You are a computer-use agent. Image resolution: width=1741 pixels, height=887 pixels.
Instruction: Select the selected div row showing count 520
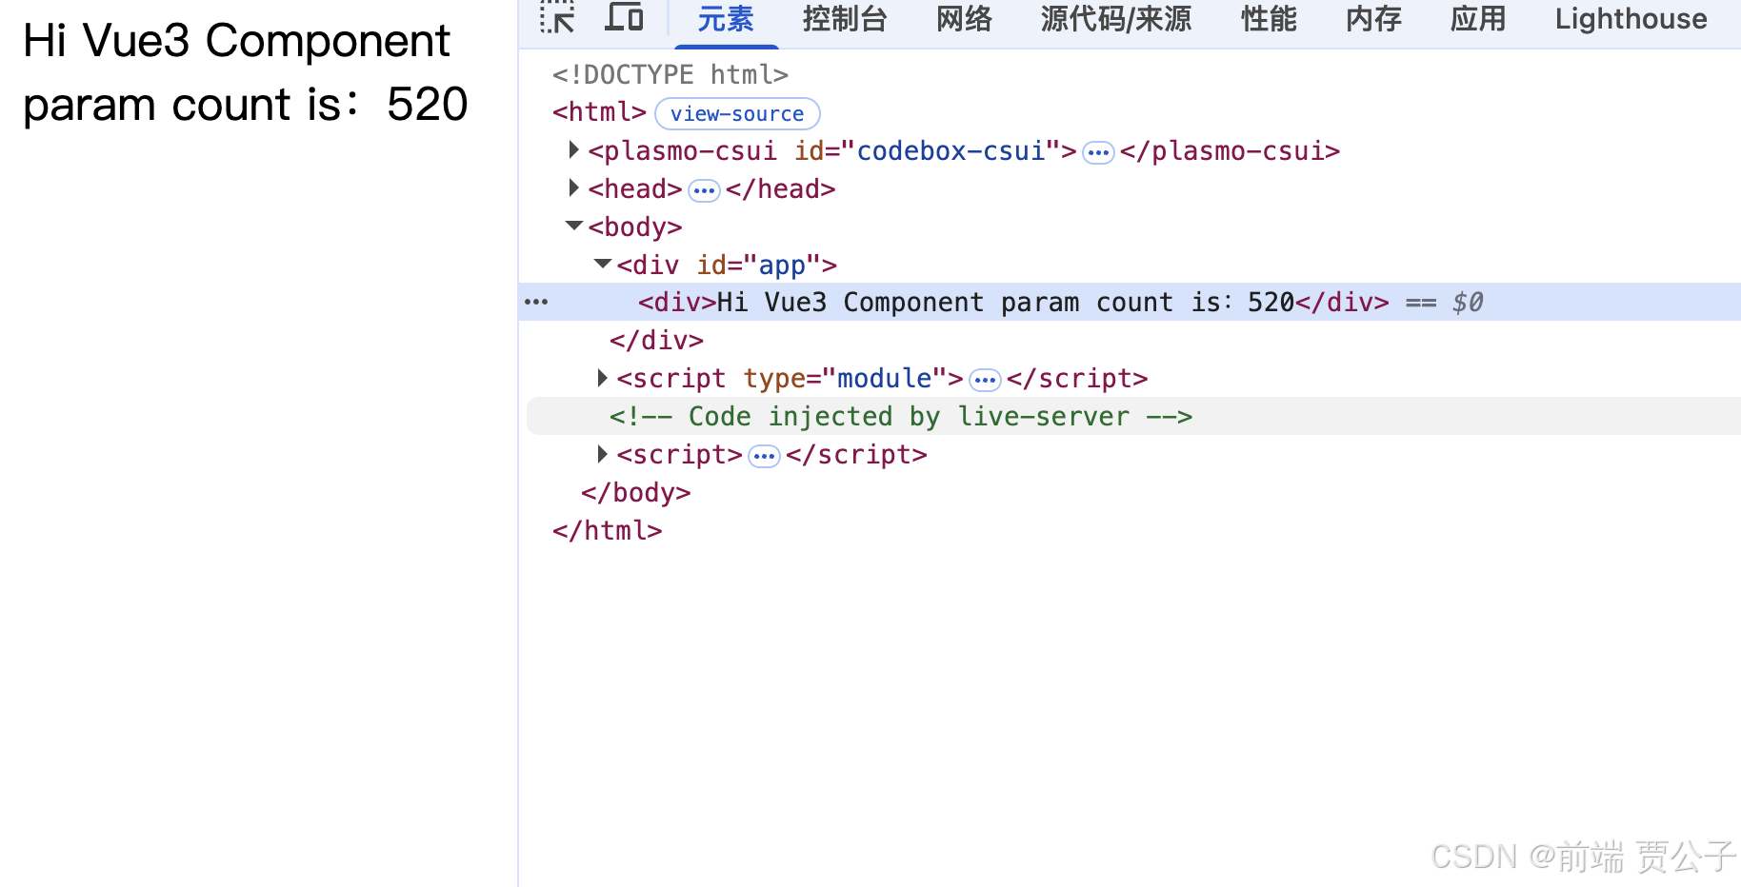[x=1130, y=303]
